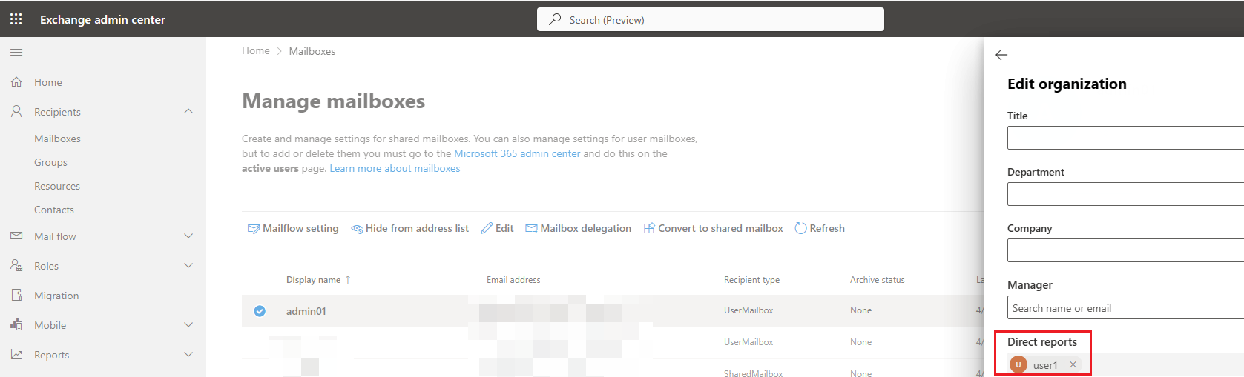1244x377 pixels.
Task: Expand the Mail flow section chevron
Action: (188, 236)
